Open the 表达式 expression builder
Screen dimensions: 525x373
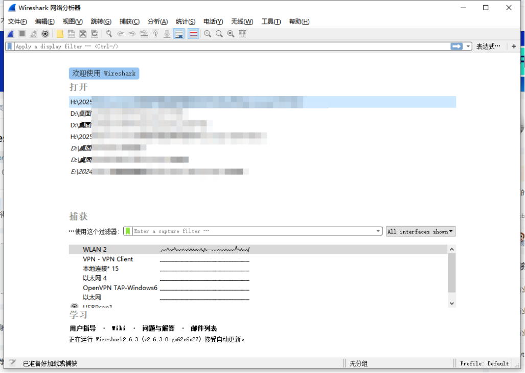[x=488, y=46]
